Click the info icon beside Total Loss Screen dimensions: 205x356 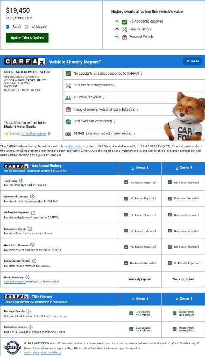(21, 180)
